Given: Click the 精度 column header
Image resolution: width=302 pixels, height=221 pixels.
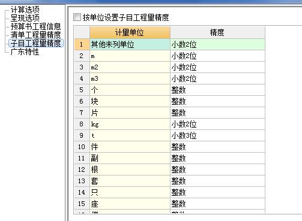Looking at the screenshot, I should tap(217, 32).
